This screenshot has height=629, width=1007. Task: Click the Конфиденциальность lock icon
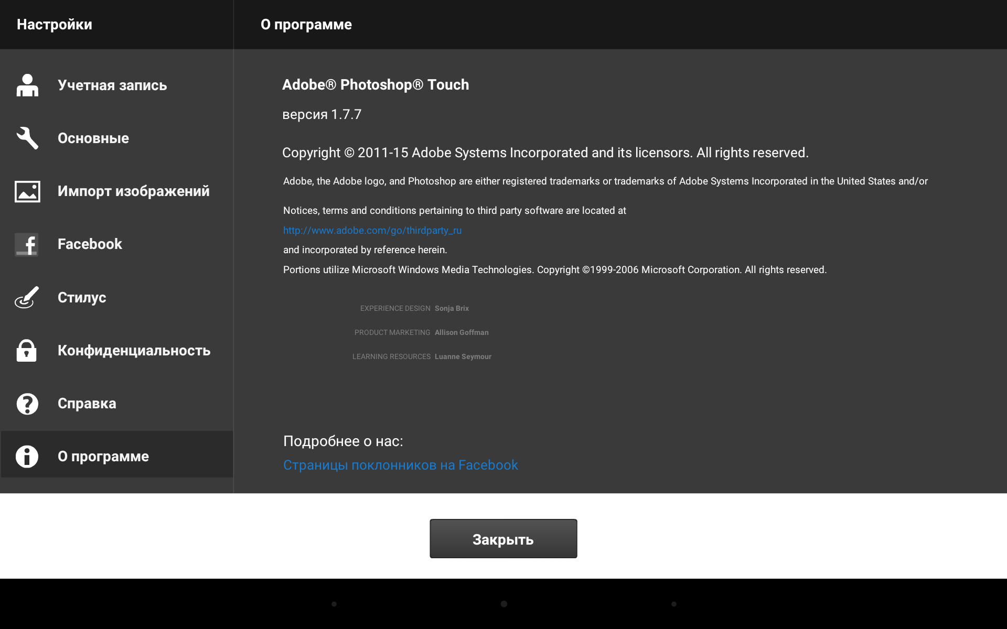pyautogui.click(x=27, y=350)
